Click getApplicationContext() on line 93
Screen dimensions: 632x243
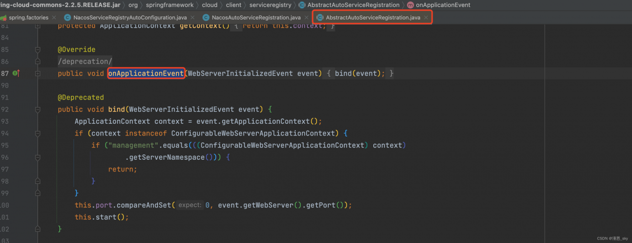pyautogui.click(x=271, y=121)
